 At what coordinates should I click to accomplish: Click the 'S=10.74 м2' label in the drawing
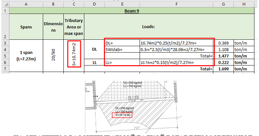[x=123, y=115]
